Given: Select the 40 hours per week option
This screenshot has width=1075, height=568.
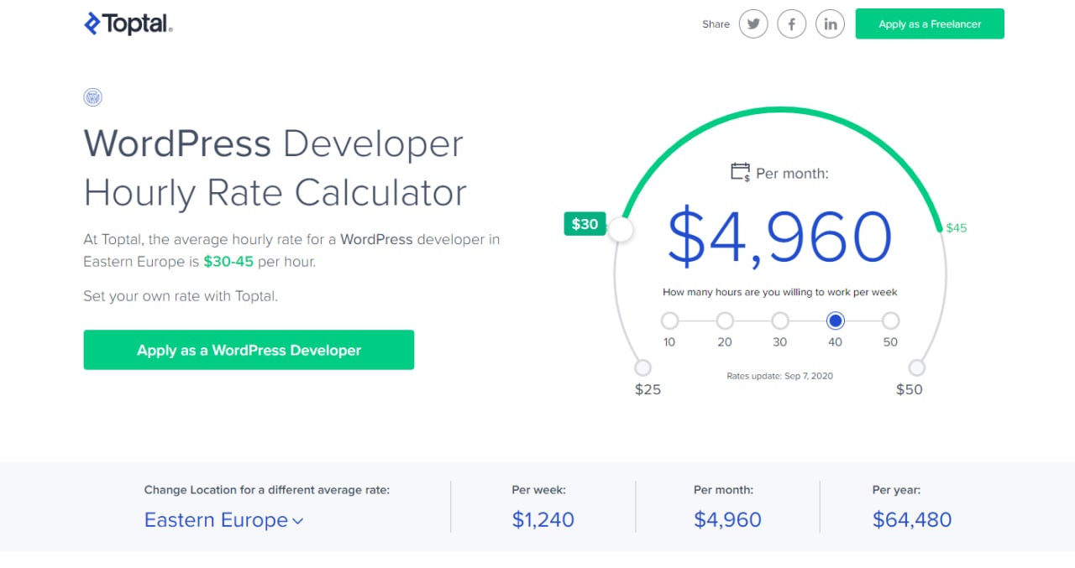Looking at the screenshot, I should (836, 320).
